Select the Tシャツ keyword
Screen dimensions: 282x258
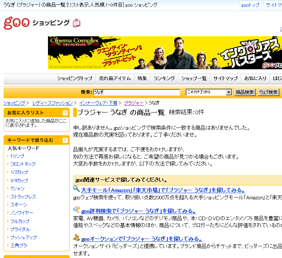point(18,188)
